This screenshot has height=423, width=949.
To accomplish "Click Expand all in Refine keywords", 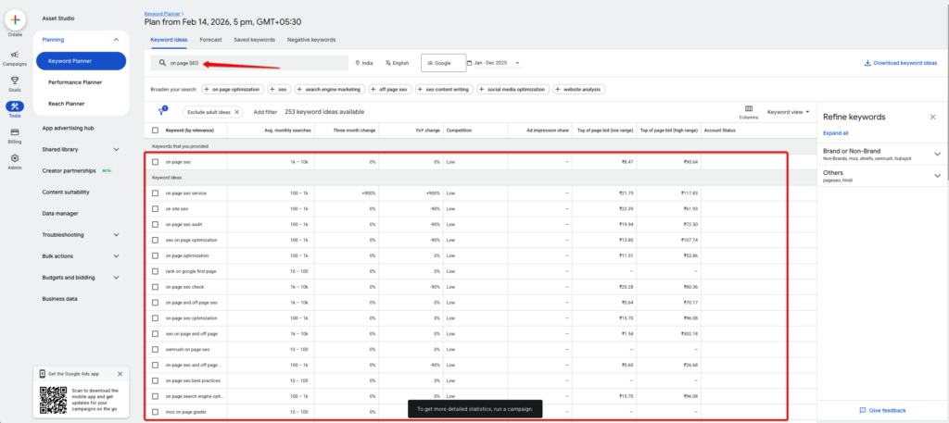I will pyautogui.click(x=835, y=133).
